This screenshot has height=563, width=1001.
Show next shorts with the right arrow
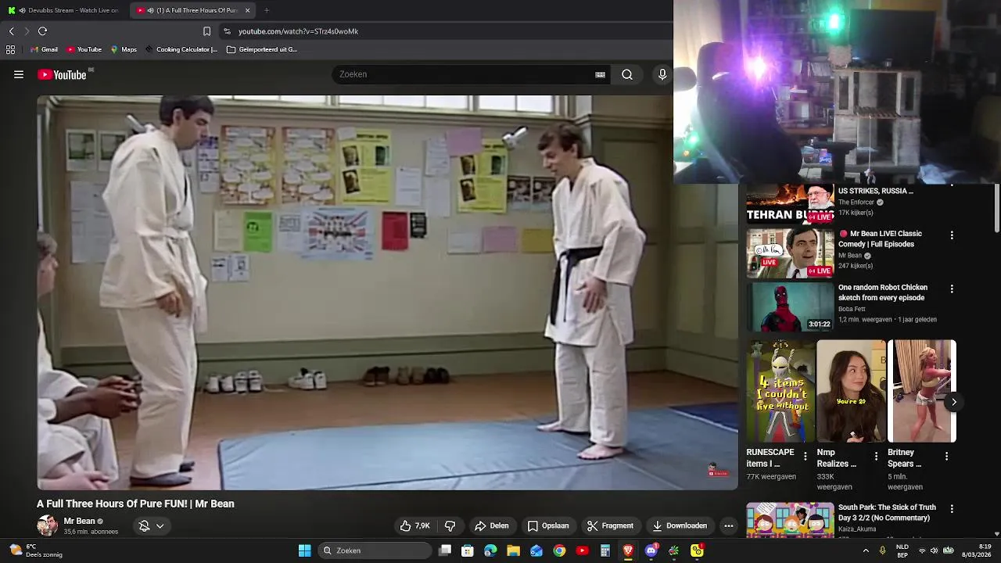click(953, 402)
